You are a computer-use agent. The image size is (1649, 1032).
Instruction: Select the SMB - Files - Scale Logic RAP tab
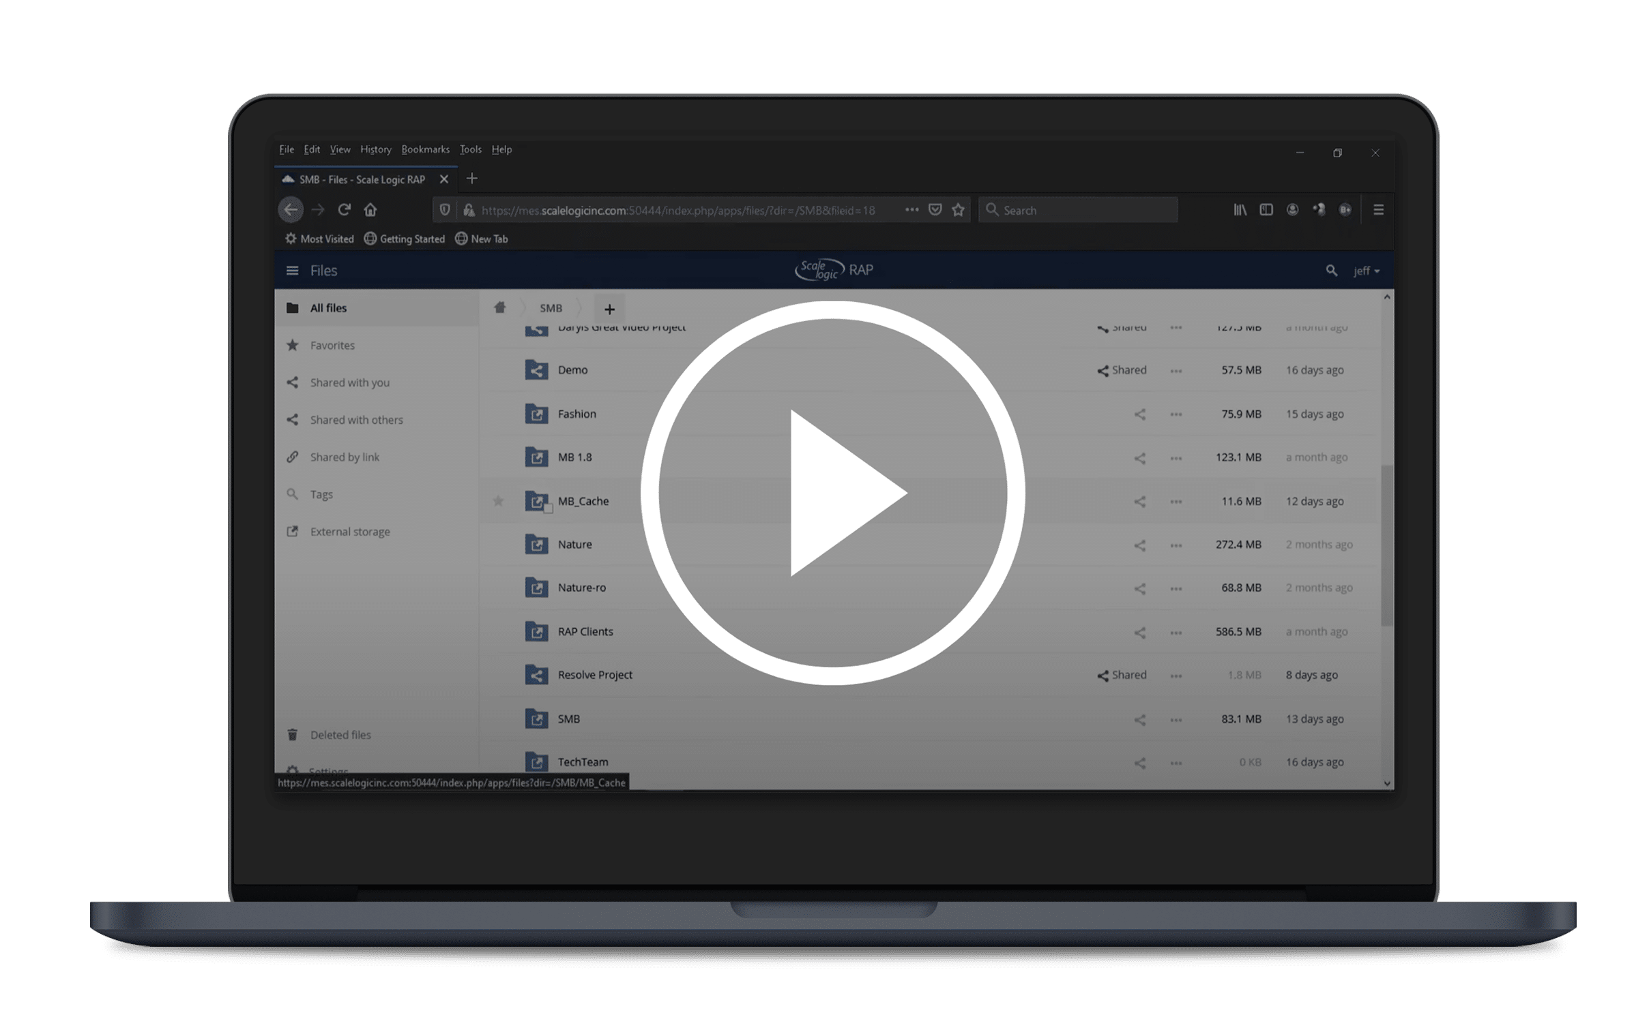[x=366, y=179]
